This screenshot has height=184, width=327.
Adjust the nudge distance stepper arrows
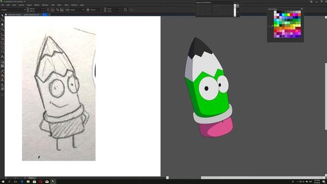[101, 10]
